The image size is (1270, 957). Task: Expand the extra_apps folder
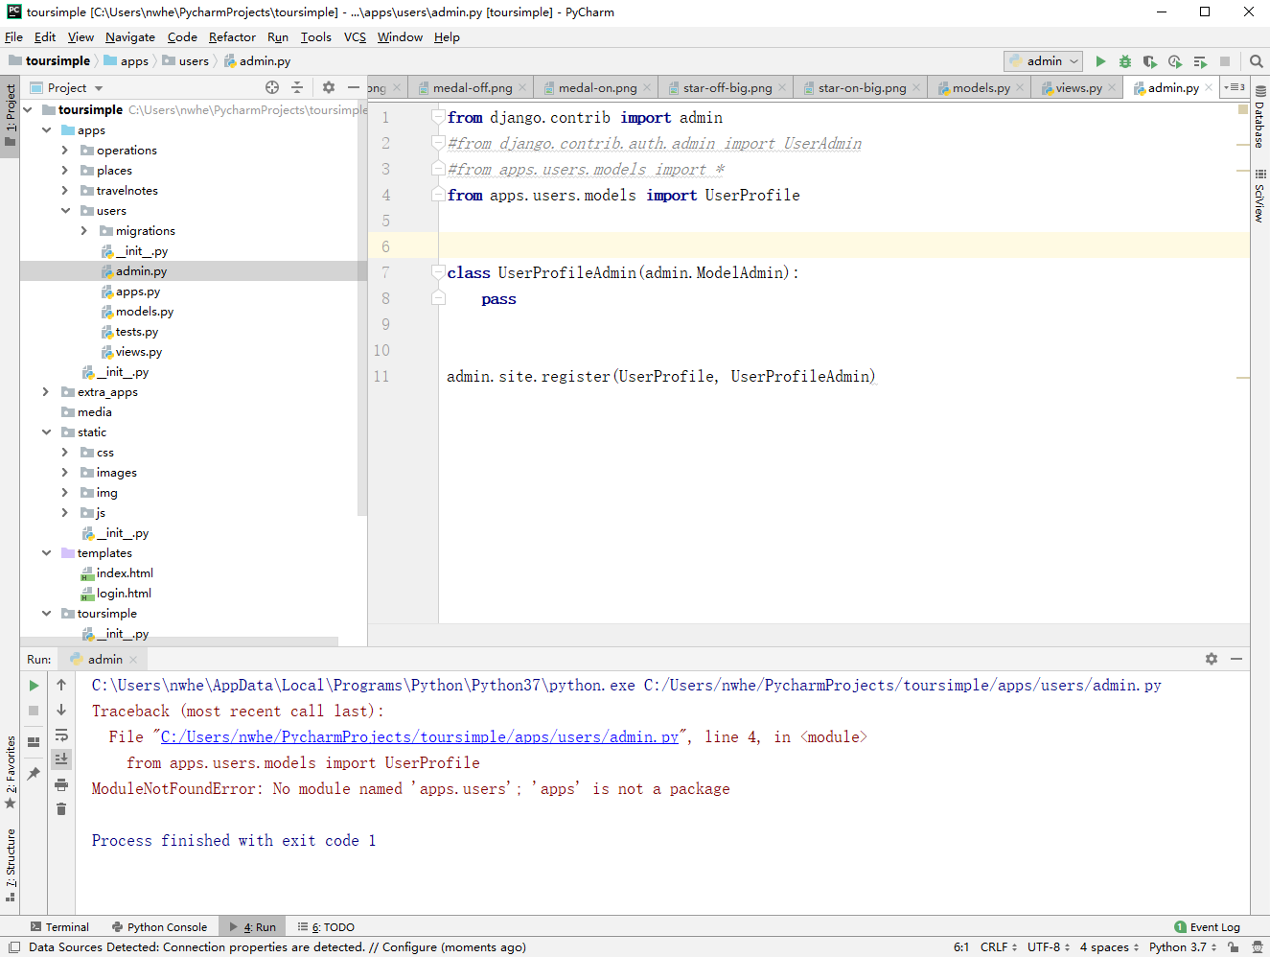(46, 391)
